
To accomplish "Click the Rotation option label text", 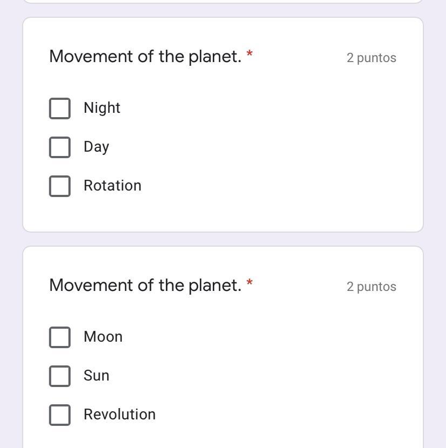I will click(112, 186).
